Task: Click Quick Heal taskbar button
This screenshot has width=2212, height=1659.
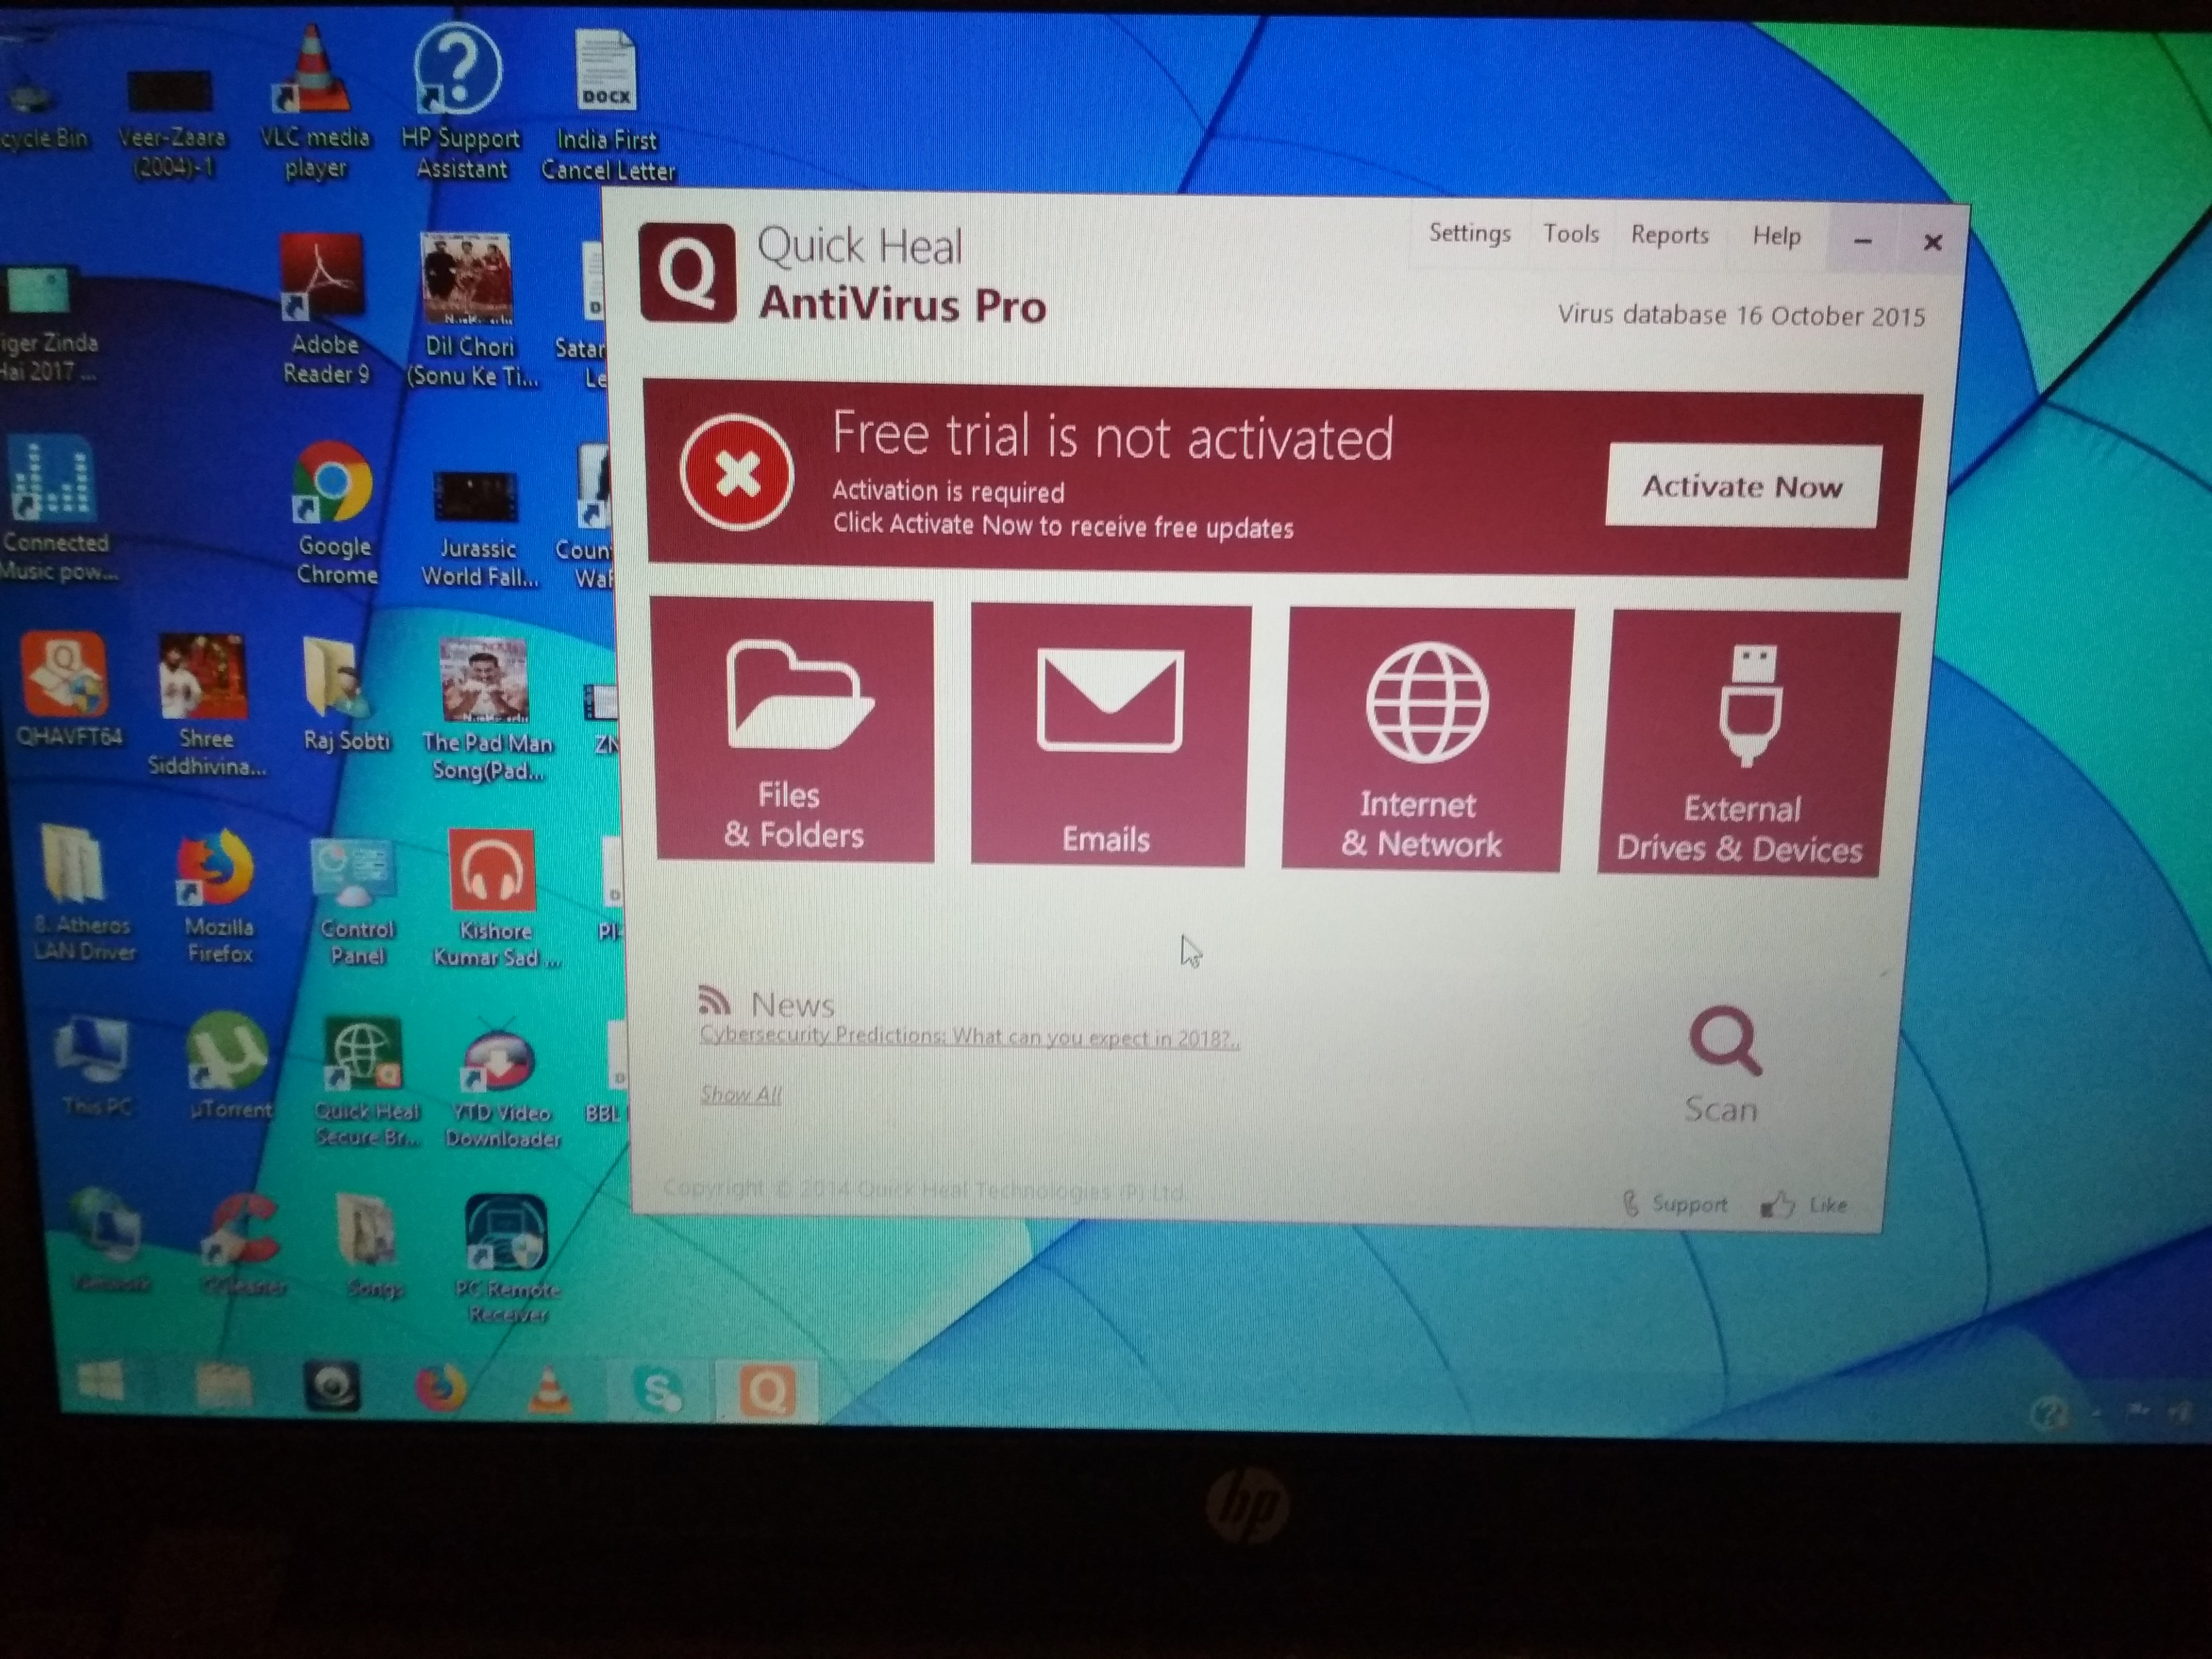Action: coord(767,1391)
